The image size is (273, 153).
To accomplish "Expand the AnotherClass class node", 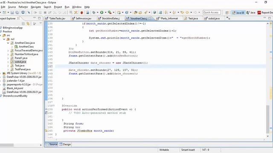I will tap(12, 47).
